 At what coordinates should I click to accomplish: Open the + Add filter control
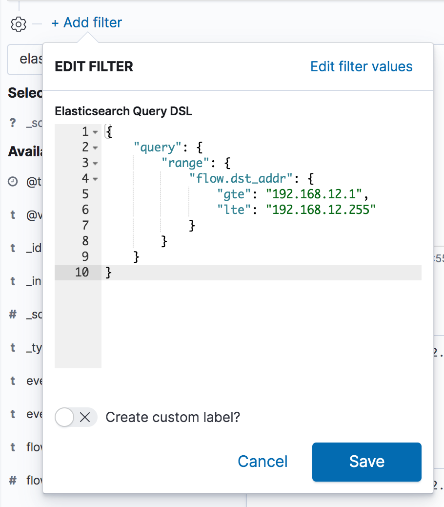pos(86,22)
